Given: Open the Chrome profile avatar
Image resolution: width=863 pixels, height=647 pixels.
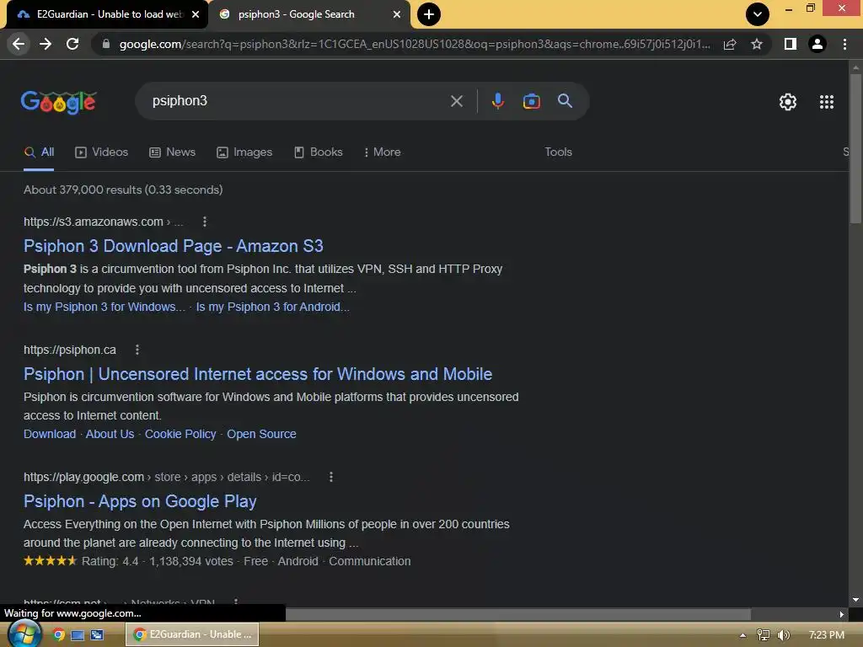Looking at the screenshot, I should [817, 44].
